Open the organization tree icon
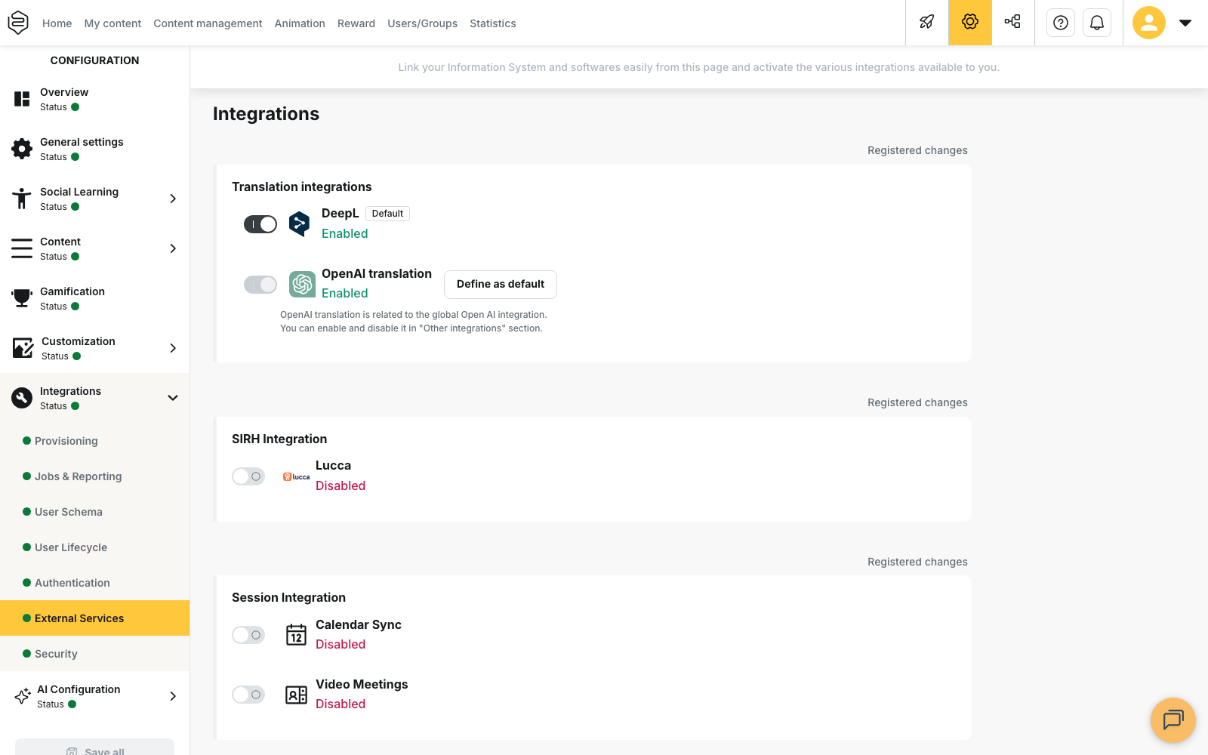 [x=1012, y=22]
